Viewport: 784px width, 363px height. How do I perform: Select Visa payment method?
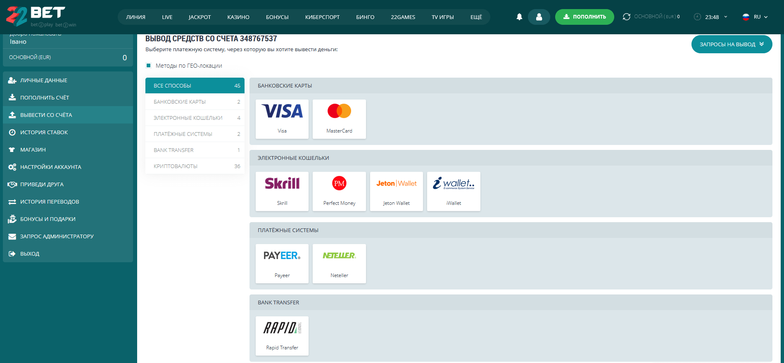point(282,119)
